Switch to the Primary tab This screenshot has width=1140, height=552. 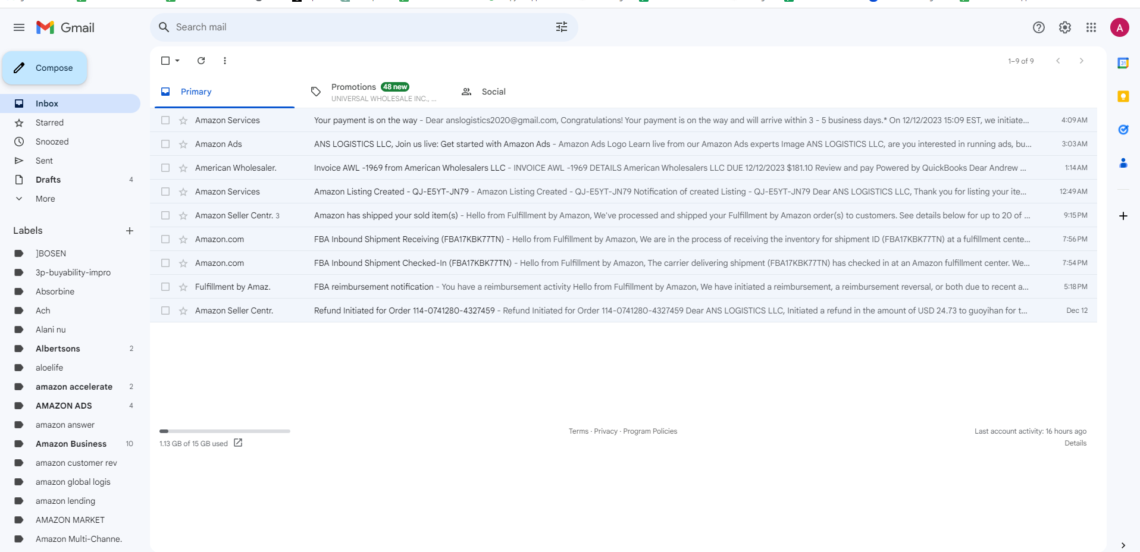click(x=224, y=92)
